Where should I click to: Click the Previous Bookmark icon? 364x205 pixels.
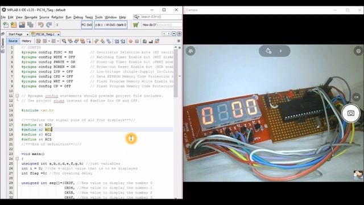pos(96,41)
